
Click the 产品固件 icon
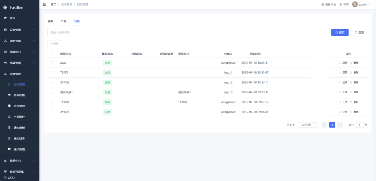(x=9, y=117)
